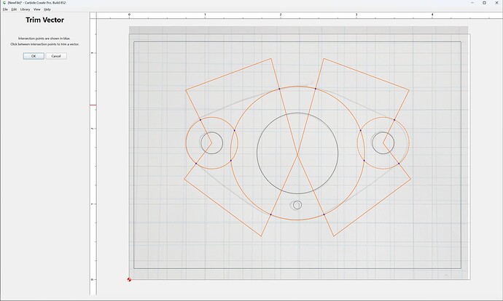Open the View menu

click(37, 9)
